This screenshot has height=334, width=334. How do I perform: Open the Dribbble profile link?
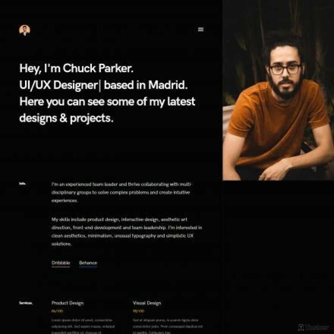(x=61, y=263)
